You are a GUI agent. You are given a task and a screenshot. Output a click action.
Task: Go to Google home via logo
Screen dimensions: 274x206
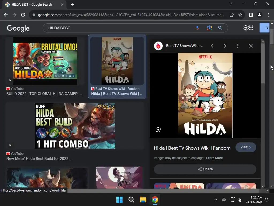pyautogui.click(x=18, y=28)
